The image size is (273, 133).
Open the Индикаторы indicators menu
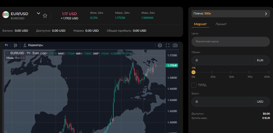click(x=33, y=45)
